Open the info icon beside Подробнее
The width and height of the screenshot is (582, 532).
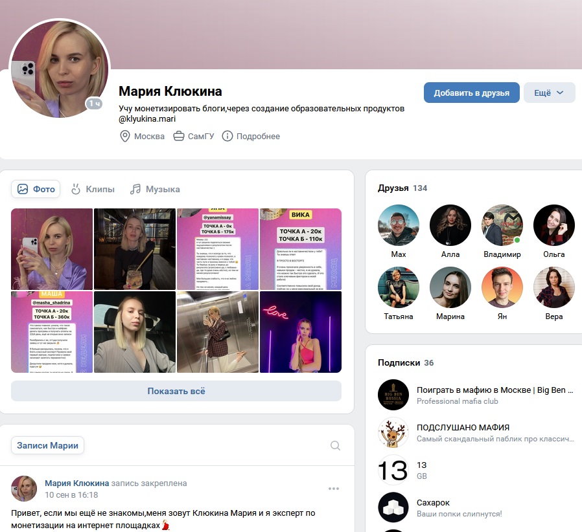[x=227, y=136]
